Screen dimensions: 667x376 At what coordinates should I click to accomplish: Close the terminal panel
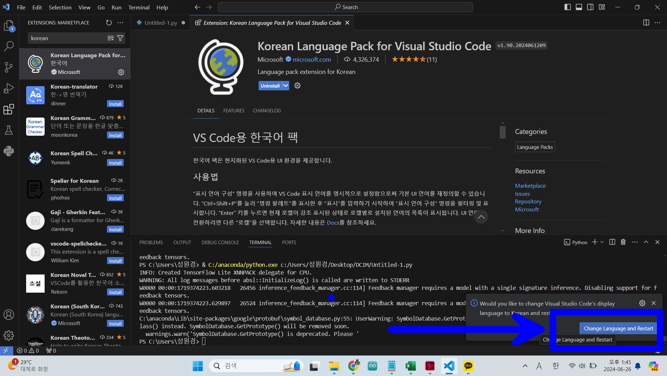658,242
